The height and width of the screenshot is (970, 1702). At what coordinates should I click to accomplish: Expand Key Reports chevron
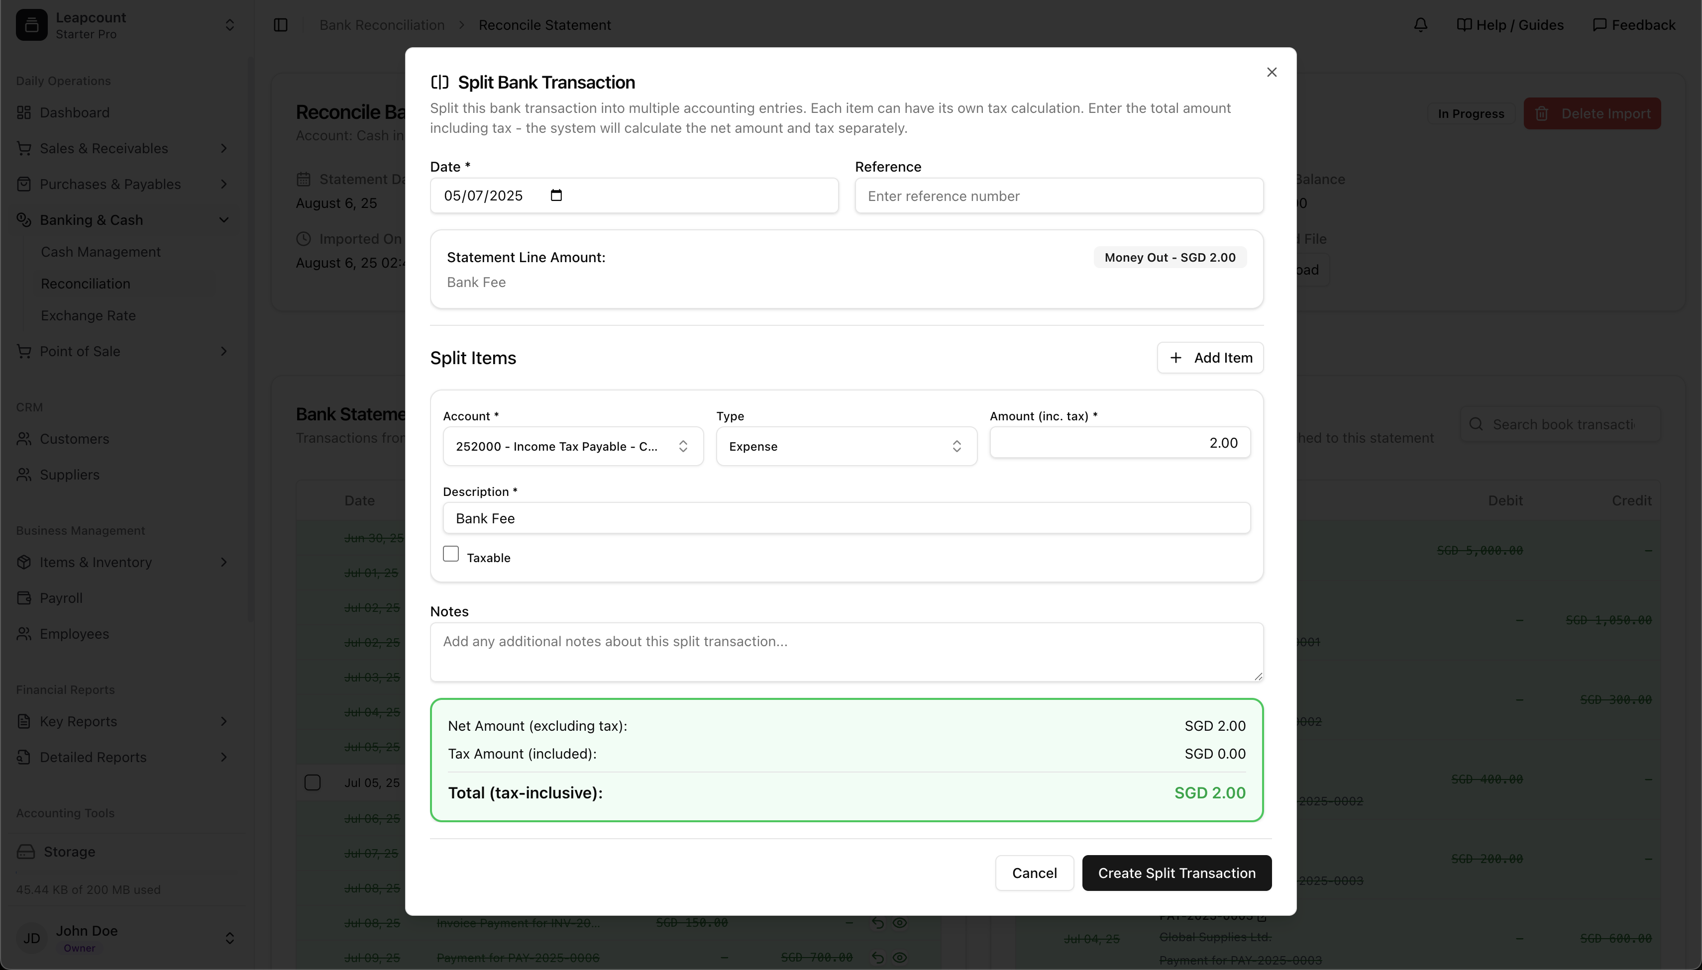pyautogui.click(x=224, y=721)
